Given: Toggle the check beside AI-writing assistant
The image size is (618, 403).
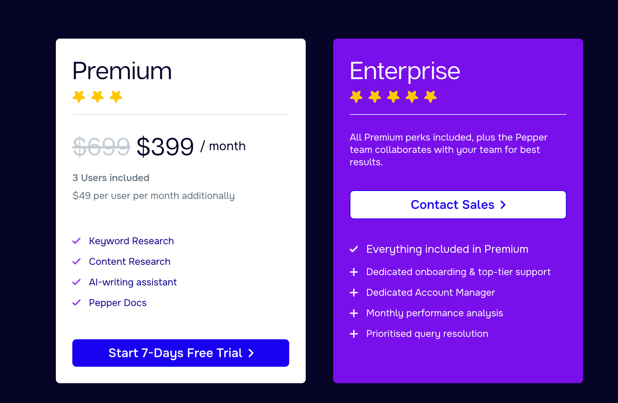Looking at the screenshot, I should [x=77, y=282].
